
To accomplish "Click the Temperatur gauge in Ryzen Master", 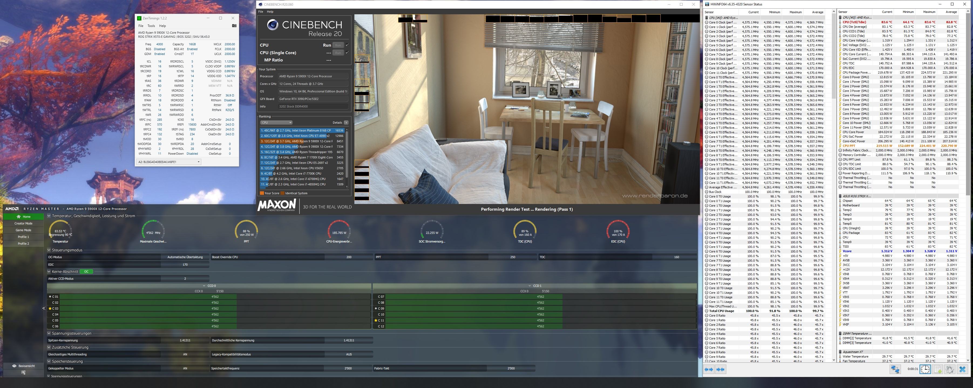I will (60, 231).
